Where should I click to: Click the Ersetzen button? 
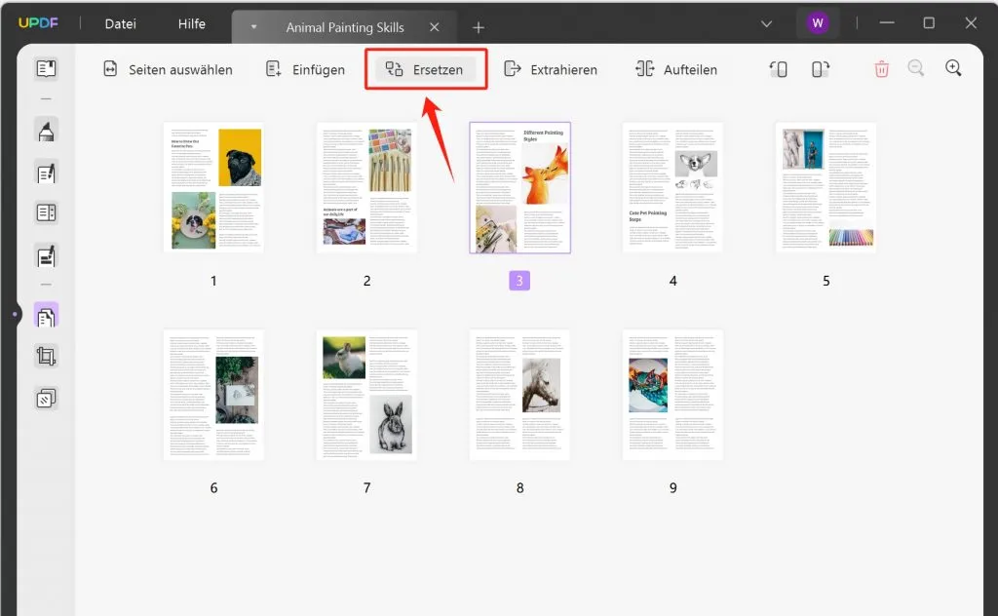[x=425, y=69]
